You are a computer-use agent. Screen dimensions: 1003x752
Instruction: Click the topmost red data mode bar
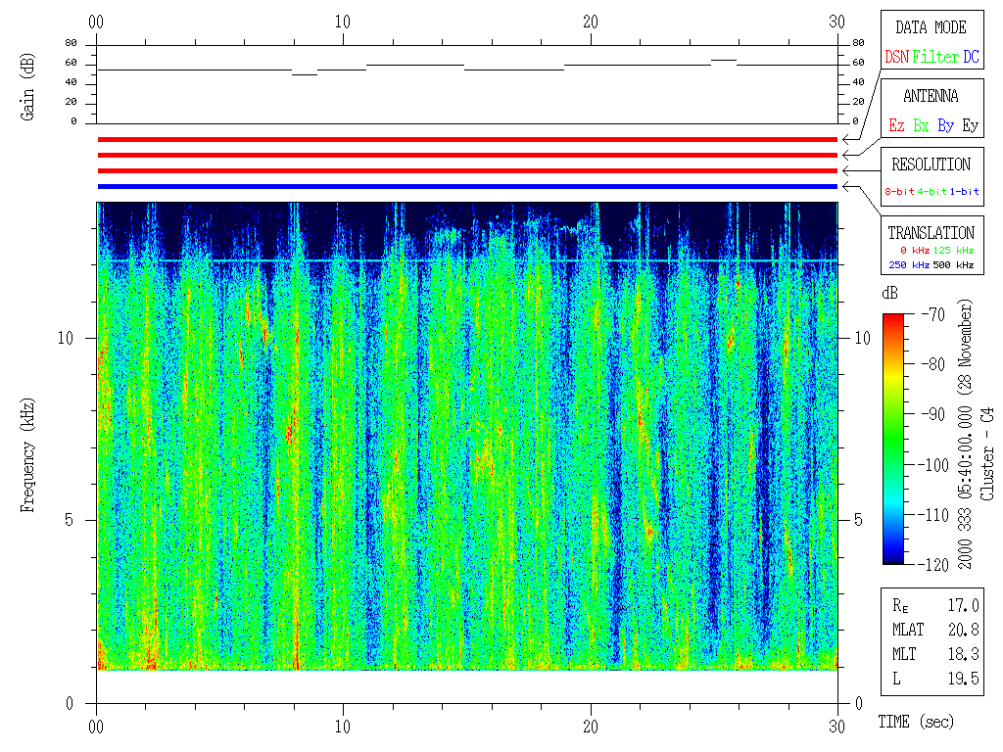click(467, 140)
